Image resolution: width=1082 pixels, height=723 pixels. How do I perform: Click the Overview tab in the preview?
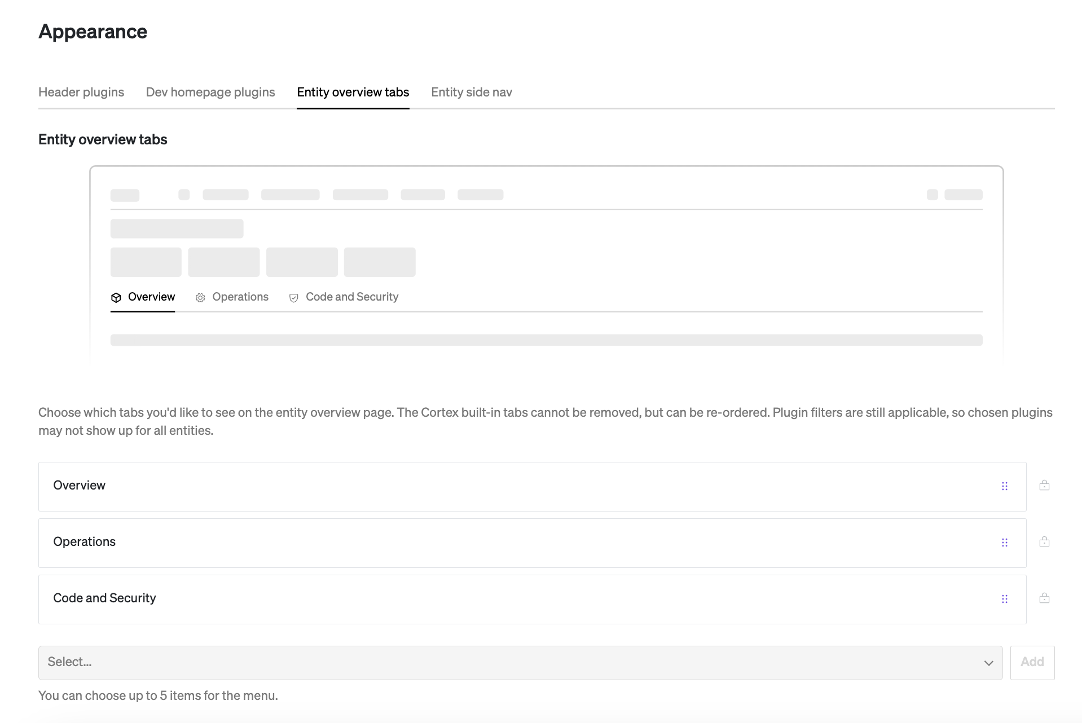(151, 297)
